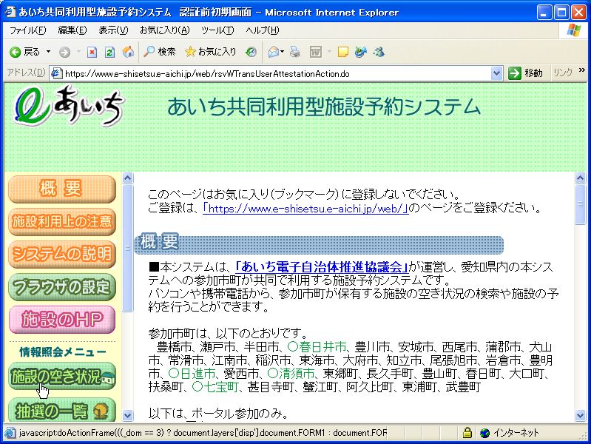This screenshot has height=444, width=591.
Task: Click the History icon in toolbar
Action: click(x=251, y=52)
